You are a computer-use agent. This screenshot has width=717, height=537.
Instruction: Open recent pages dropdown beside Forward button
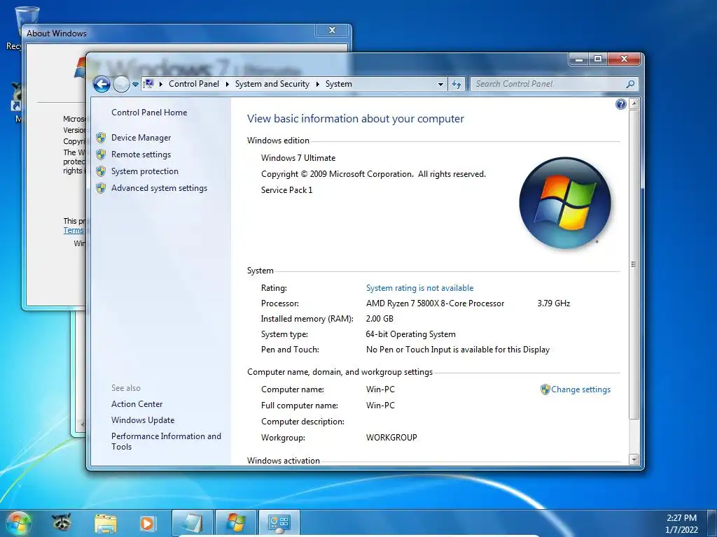click(135, 84)
